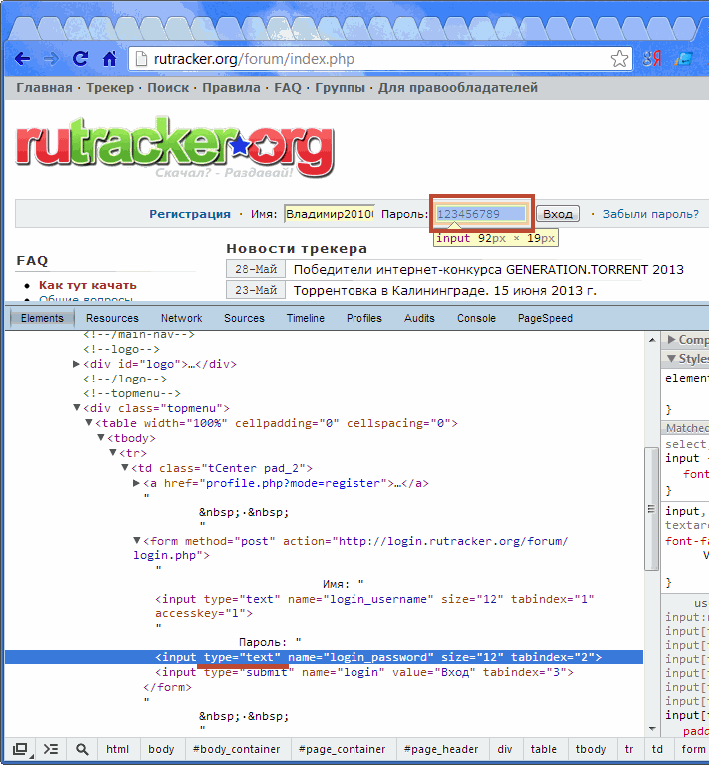Go to the browser home page icon
This screenshot has height=765, width=709.
[x=109, y=59]
